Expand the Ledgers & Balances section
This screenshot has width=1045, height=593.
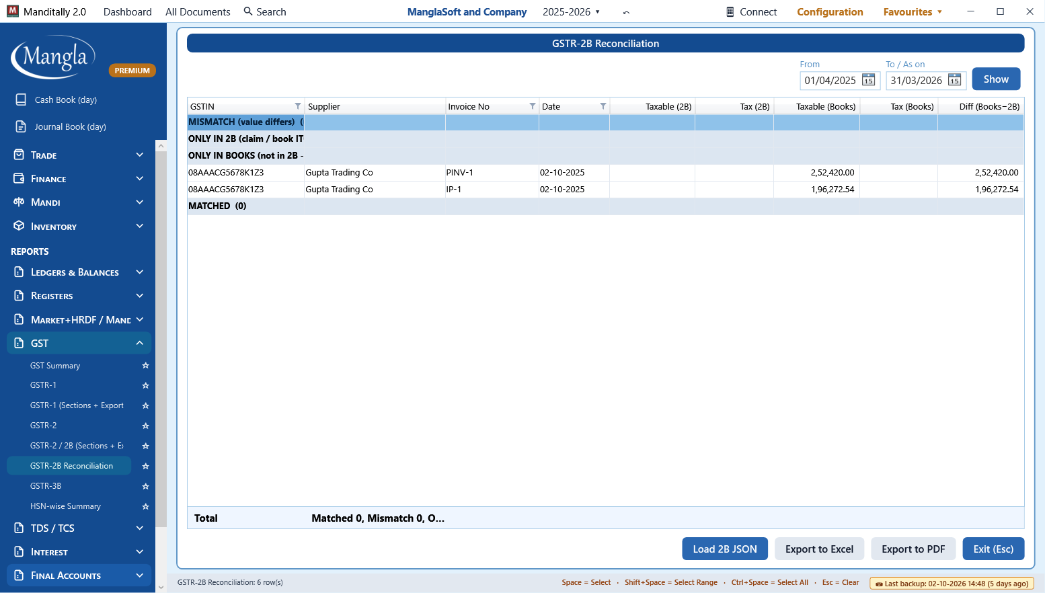pos(140,272)
